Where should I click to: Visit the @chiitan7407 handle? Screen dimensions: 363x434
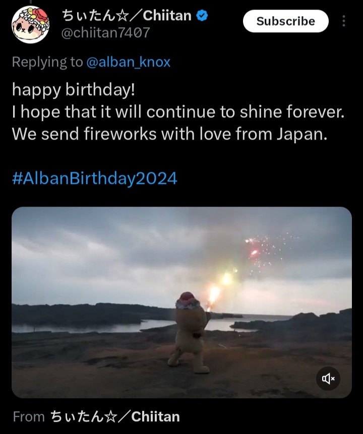click(105, 33)
